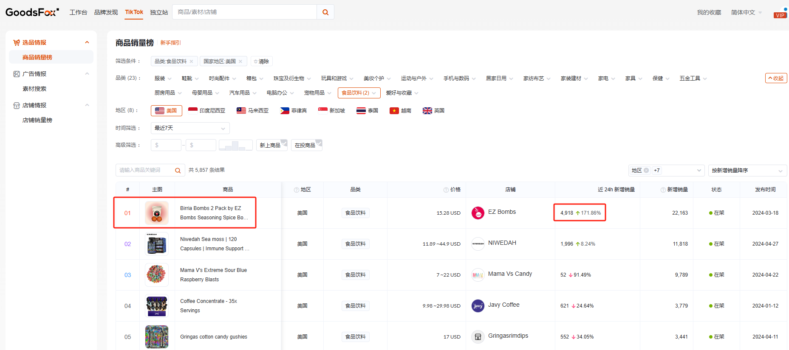Select the 越南 region option
The width and height of the screenshot is (789, 350).
(401, 111)
